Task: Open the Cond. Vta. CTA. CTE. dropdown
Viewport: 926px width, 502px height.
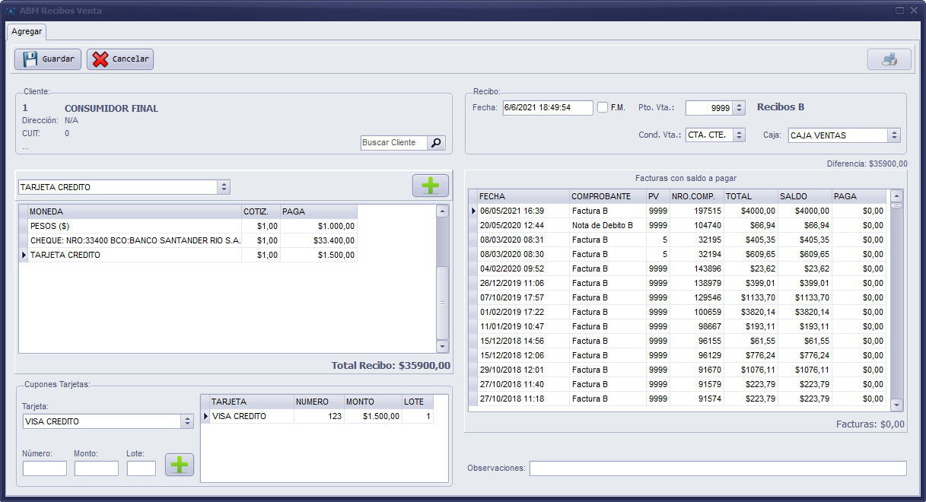Action: 739,135
